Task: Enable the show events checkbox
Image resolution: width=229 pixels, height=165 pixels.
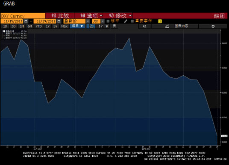Action: (x=132, y=21)
